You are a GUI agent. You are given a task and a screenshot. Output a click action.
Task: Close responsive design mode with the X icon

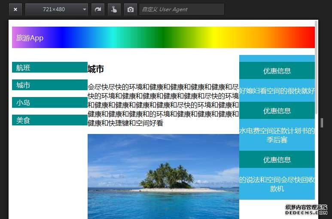(15, 9)
